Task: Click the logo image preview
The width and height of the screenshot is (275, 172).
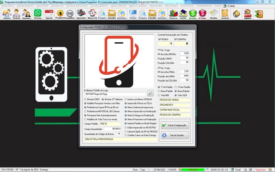Action: 119,61
